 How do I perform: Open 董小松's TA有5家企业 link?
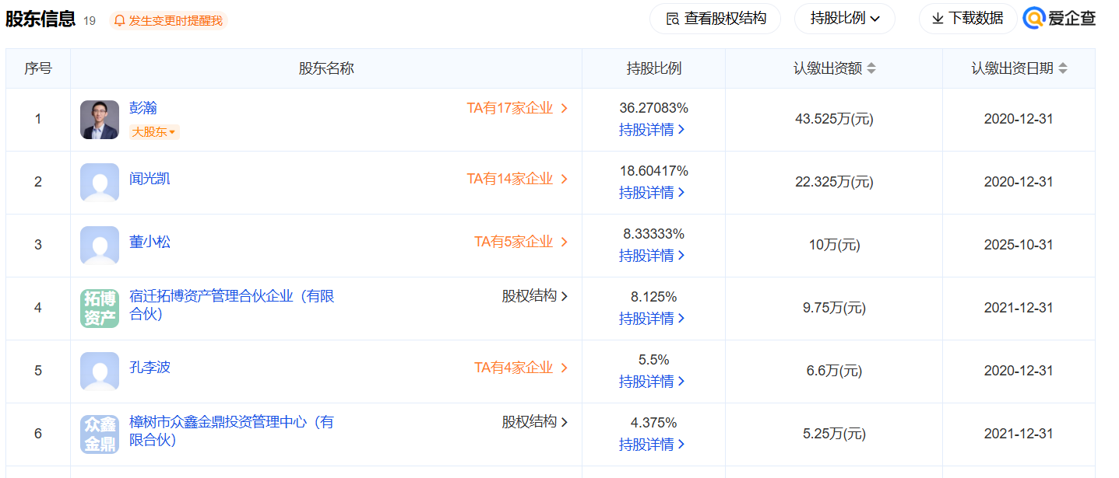[521, 242]
